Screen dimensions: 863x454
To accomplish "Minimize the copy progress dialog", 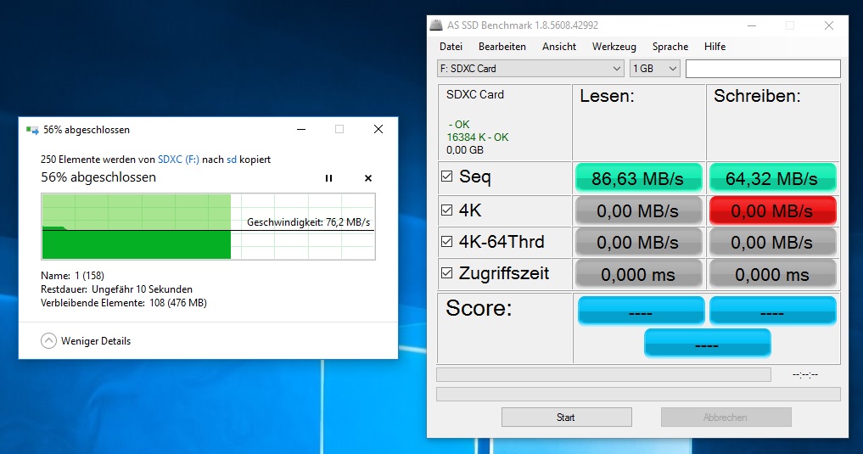I will 301,129.
